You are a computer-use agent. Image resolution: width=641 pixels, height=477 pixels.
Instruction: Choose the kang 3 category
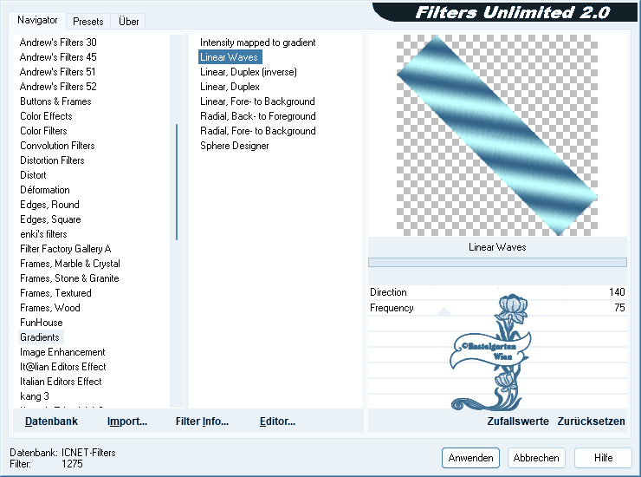(35, 396)
